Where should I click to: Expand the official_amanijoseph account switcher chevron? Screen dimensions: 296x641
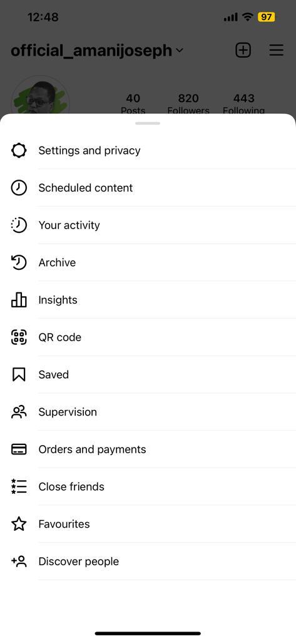coord(180,51)
